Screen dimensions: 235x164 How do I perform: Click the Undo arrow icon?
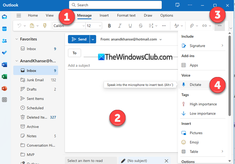tap(19, 26)
